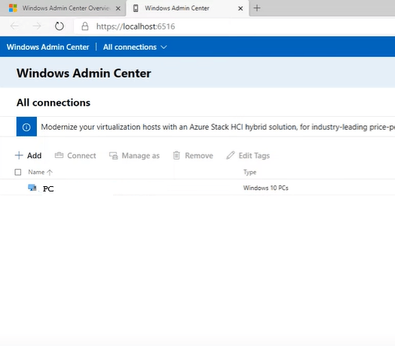Click the Microsoft logo favicon on first tab
Viewport: 395px width, 346px height.
pyautogui.click(x=13, y=8)
